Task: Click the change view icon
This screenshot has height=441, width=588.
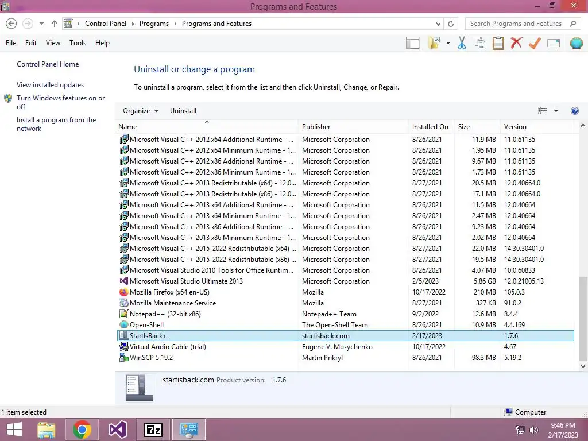Action: (x=542, y=111)
